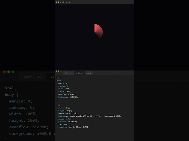189x141 pixels.
Task: Click the 'live preview' window title text
Action: pos(67,2)
